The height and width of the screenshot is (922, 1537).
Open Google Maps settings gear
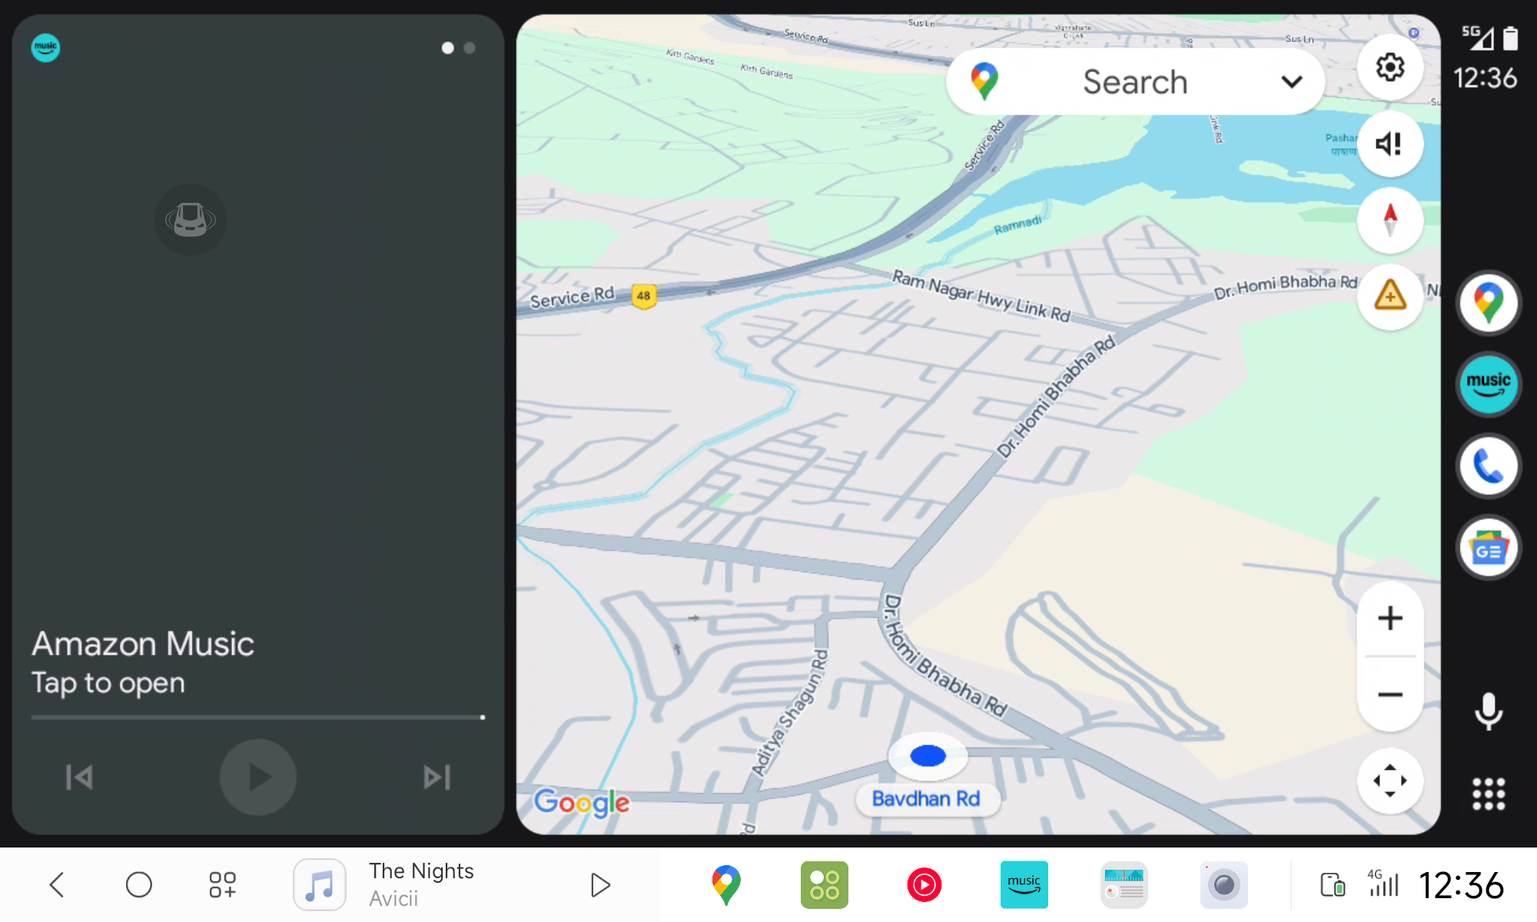1389,68
